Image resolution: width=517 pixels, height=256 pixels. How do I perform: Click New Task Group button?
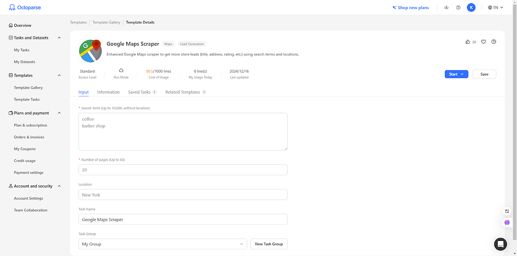[x=269, y=244]
